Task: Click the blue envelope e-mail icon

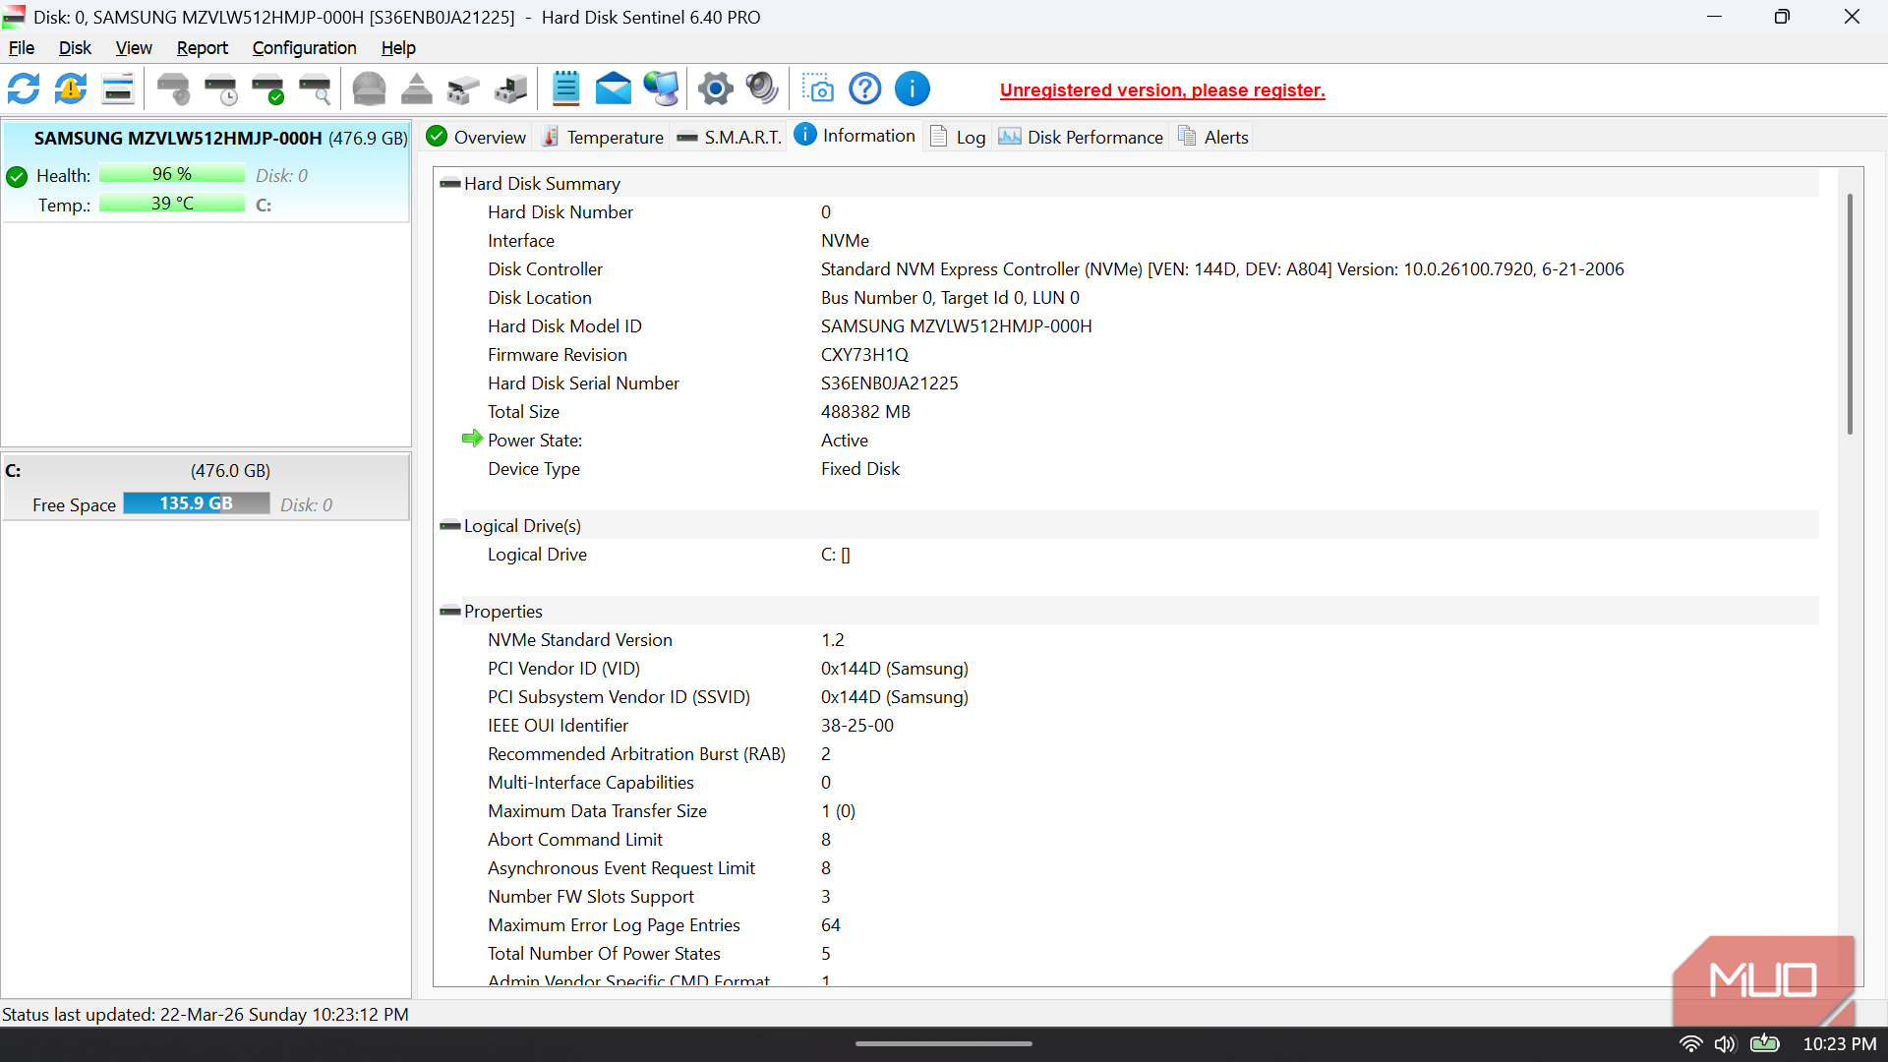Action: (x=614, y=89)
